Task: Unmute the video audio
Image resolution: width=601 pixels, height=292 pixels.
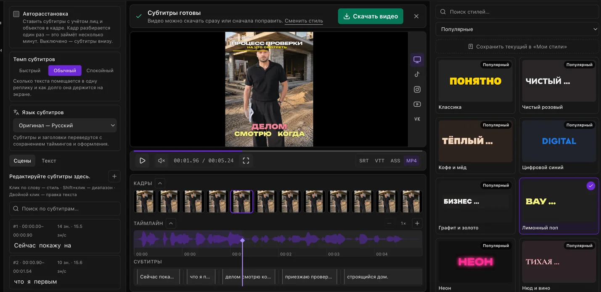Action: coord(162,160)
